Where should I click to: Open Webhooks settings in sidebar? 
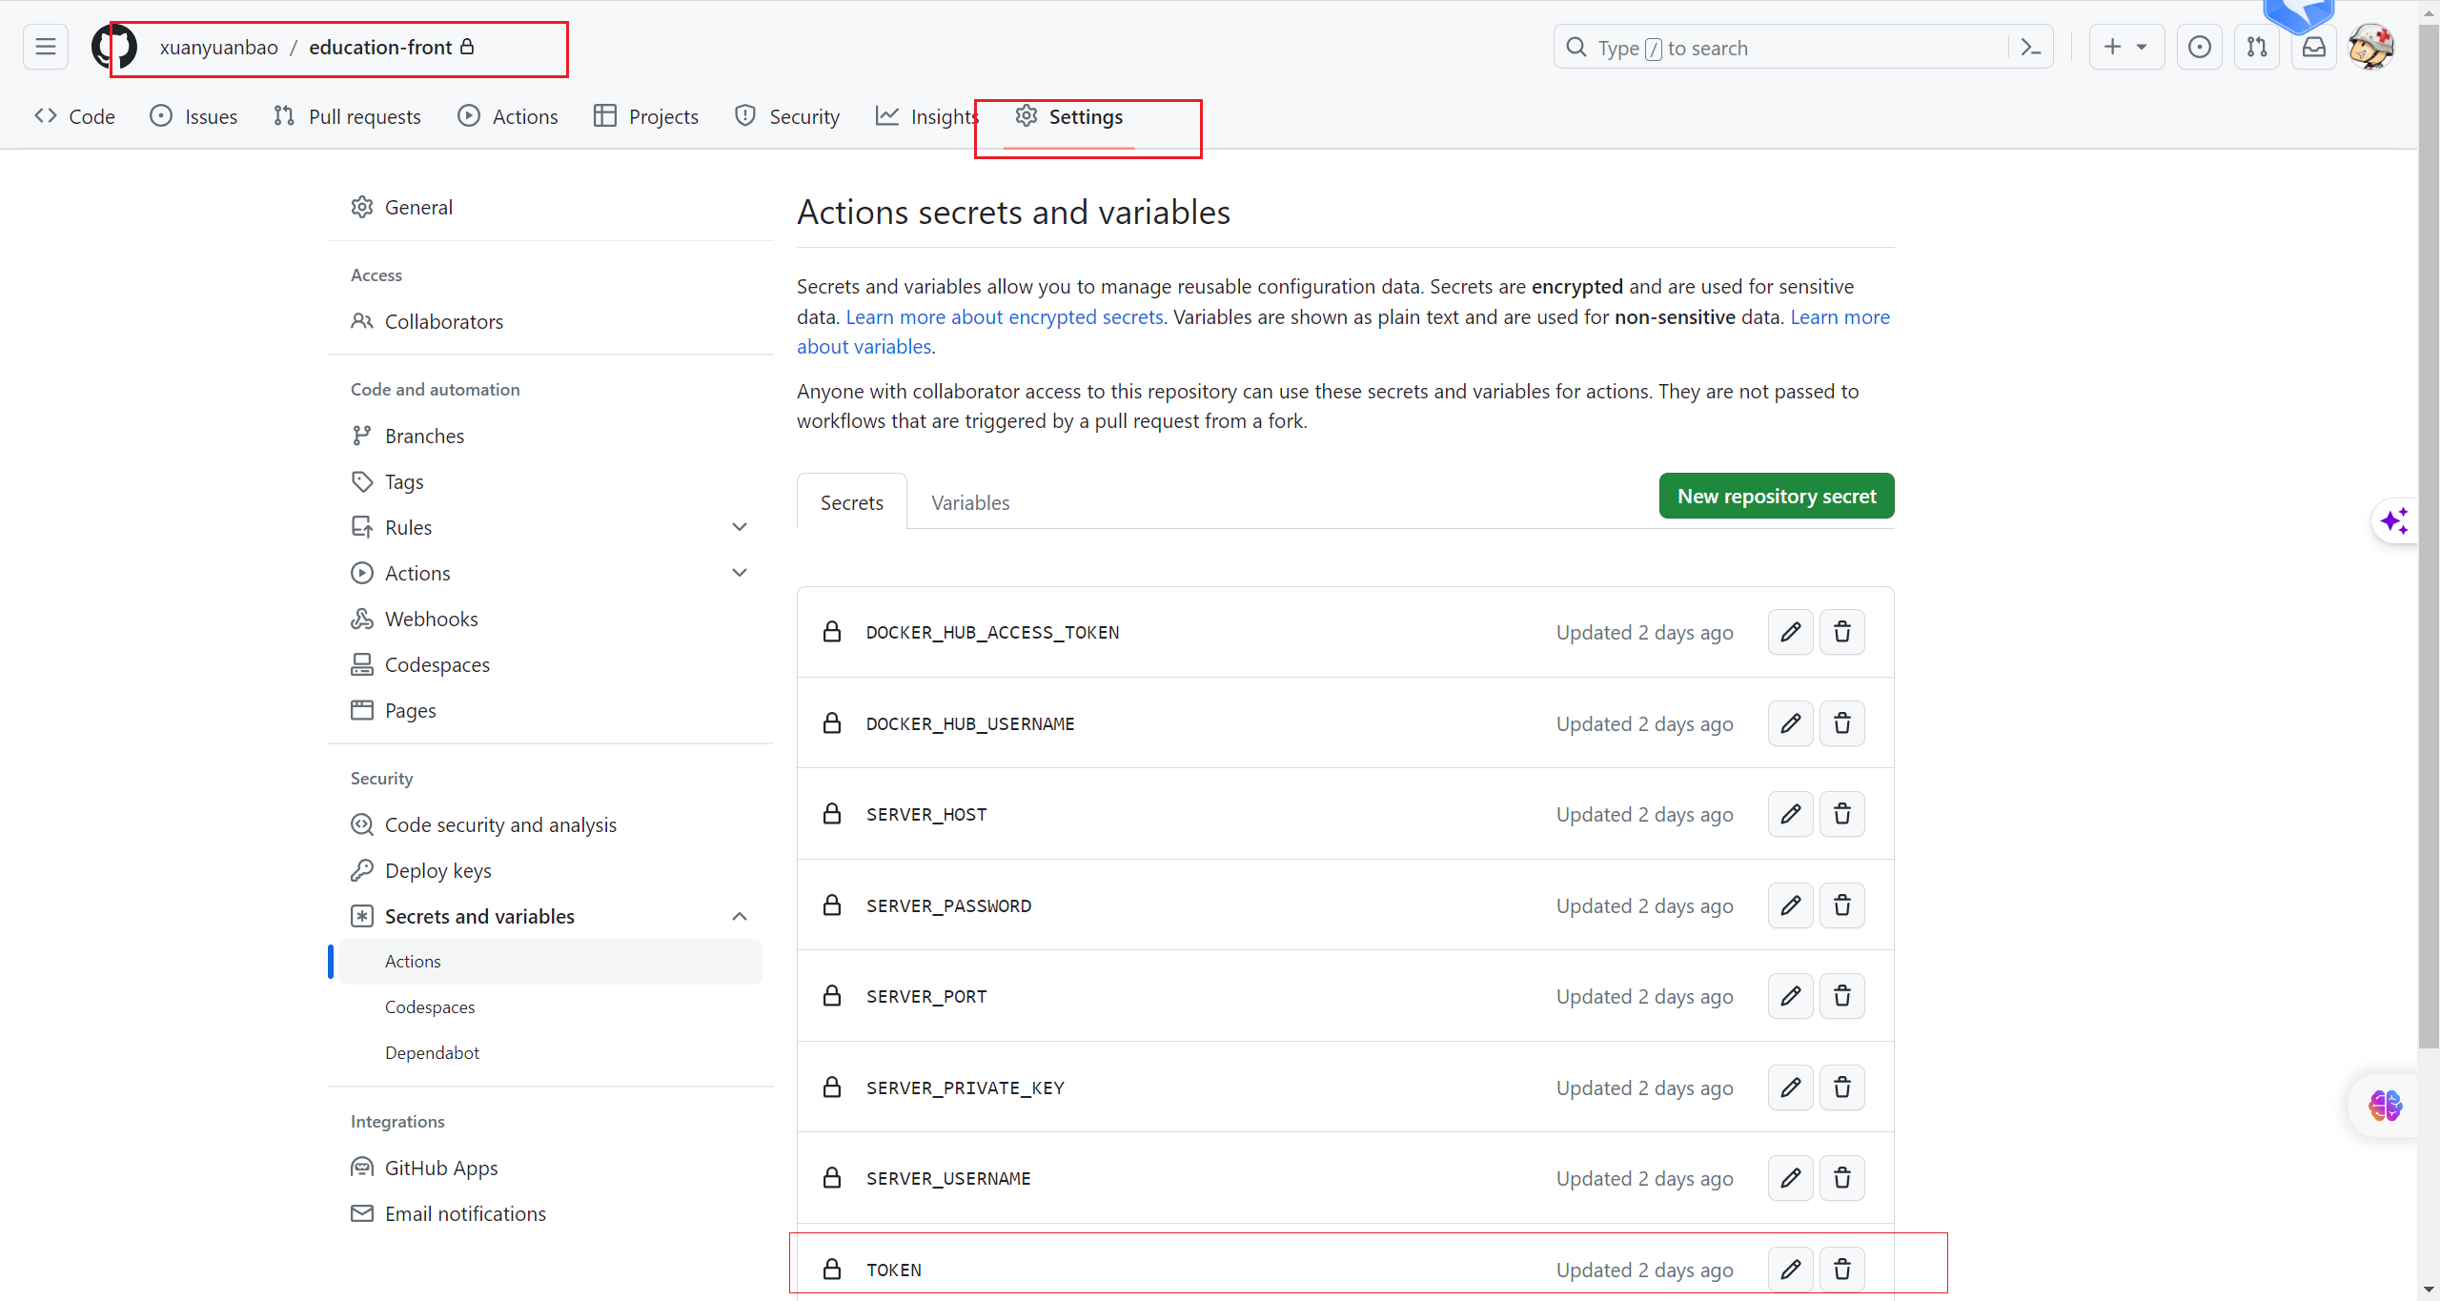point(431,619)
